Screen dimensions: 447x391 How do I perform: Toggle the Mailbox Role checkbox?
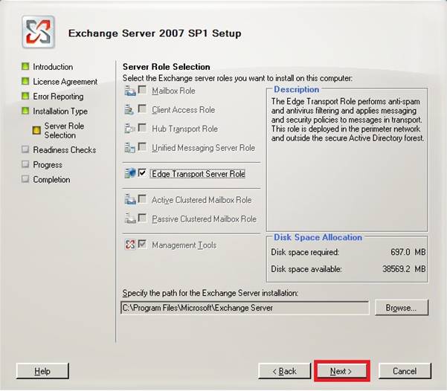tap(142, 90)
